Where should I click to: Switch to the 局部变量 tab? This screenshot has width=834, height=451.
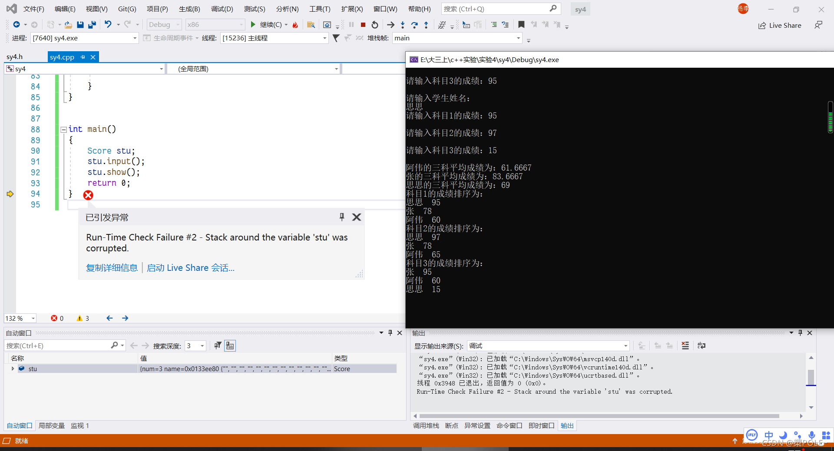[x=51, y=425]
